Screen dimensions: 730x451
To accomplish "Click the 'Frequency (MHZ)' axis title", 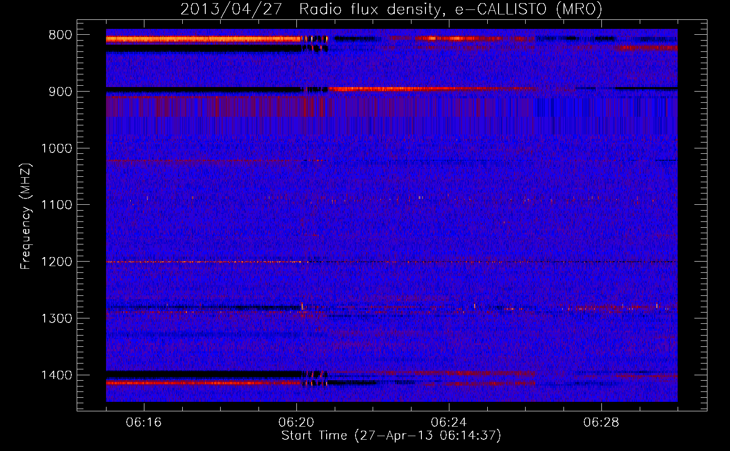I will point(26,216).
